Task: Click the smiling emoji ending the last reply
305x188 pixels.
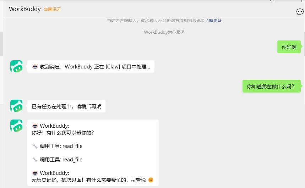Action: pos(151,180)
